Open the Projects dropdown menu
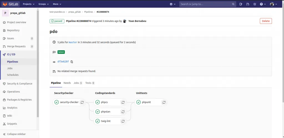This screenshot has height=138, width=284. coord(29,4)
